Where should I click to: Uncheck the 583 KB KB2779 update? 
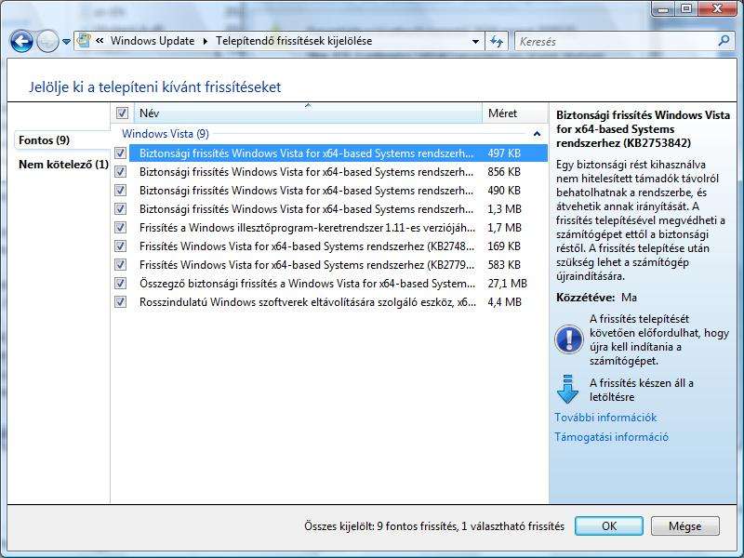[121, 264]
